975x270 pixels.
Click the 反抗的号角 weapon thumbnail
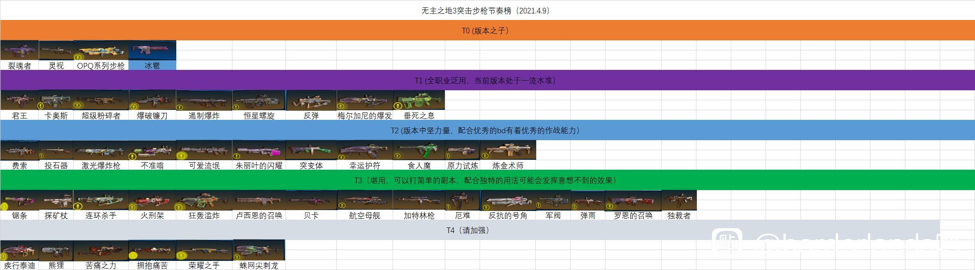[x=508, y=200]
